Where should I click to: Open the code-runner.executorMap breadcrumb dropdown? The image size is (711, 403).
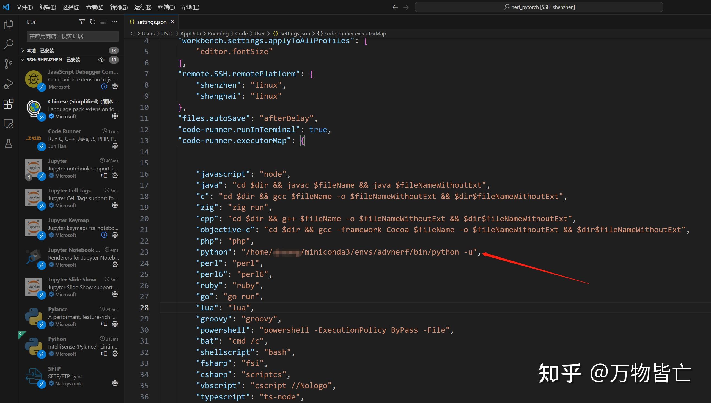(355, 33)
